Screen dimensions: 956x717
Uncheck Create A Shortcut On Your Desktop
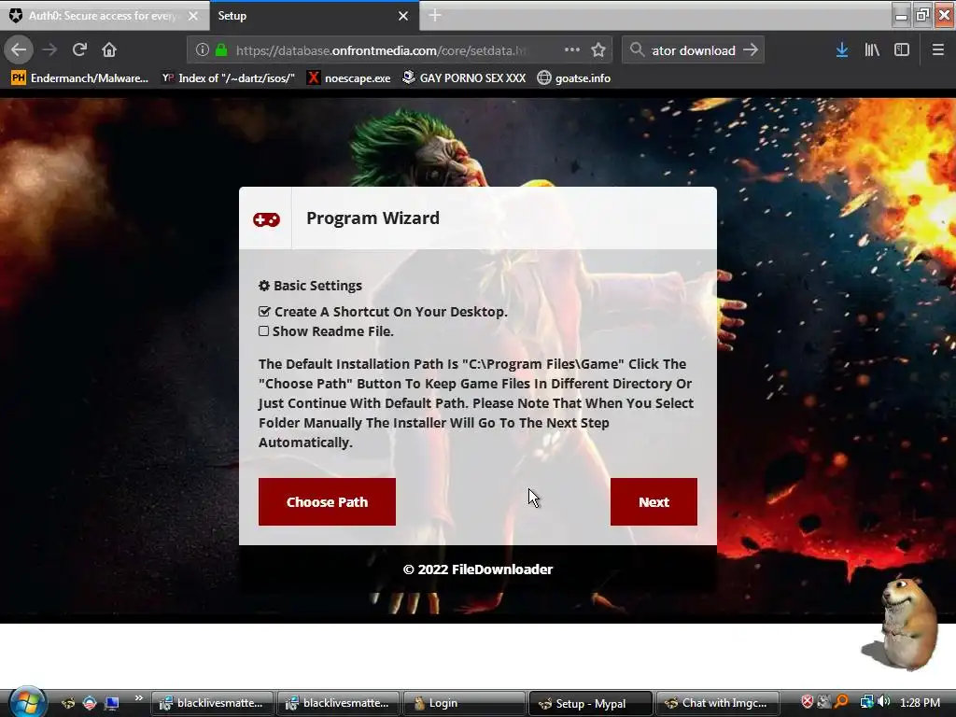click(x=264, y=312)
